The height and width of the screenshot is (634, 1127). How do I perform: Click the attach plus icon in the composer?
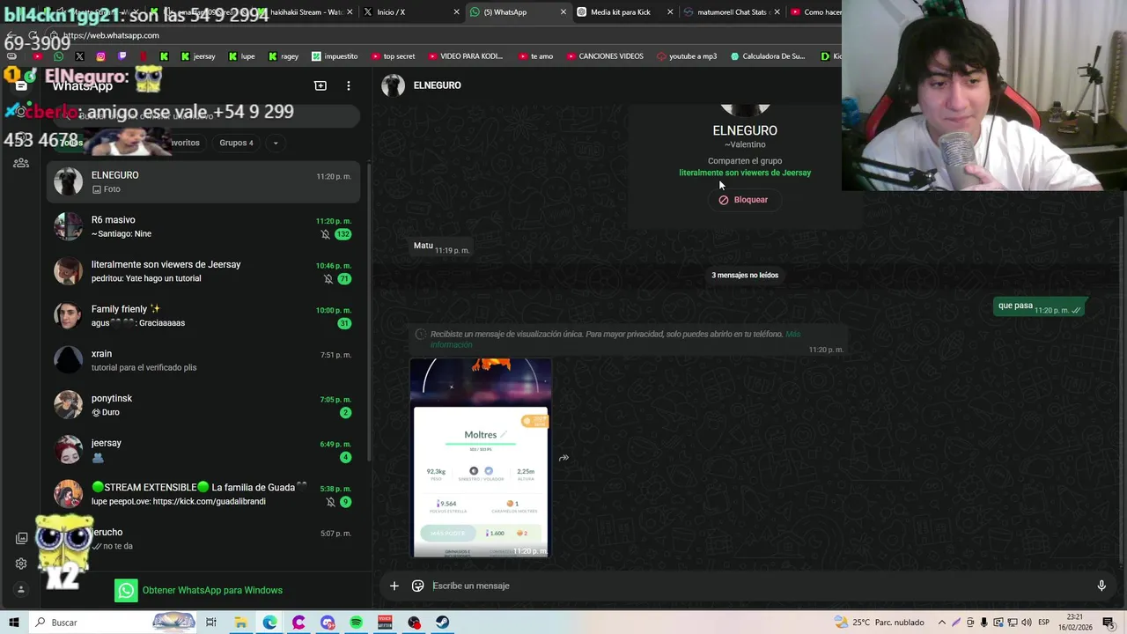[394, 586]
